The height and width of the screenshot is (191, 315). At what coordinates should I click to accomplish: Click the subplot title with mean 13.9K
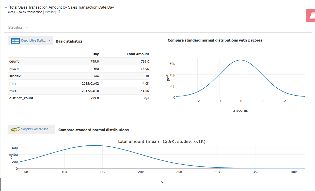(162, 141)
